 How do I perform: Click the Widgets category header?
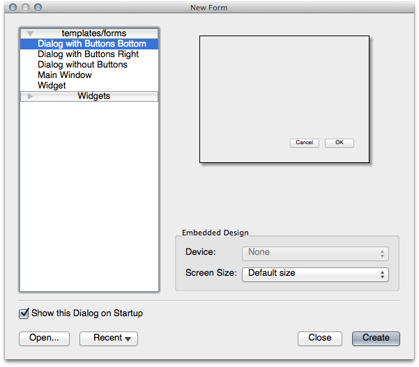coord(93,96)
